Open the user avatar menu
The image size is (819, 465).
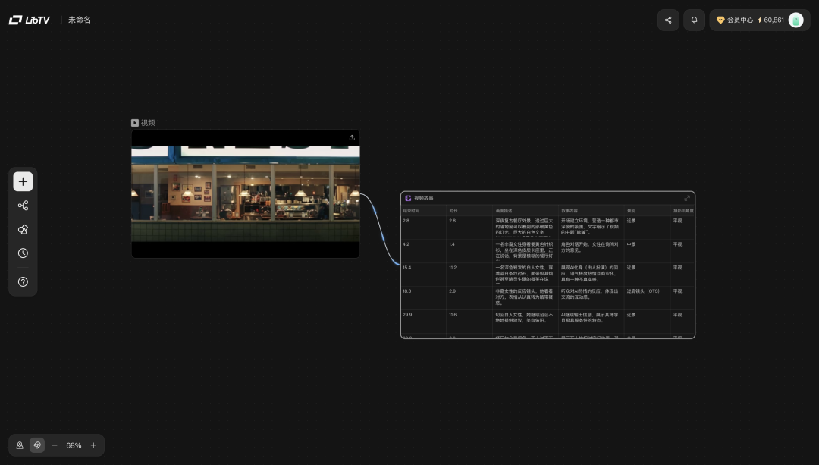795,20
